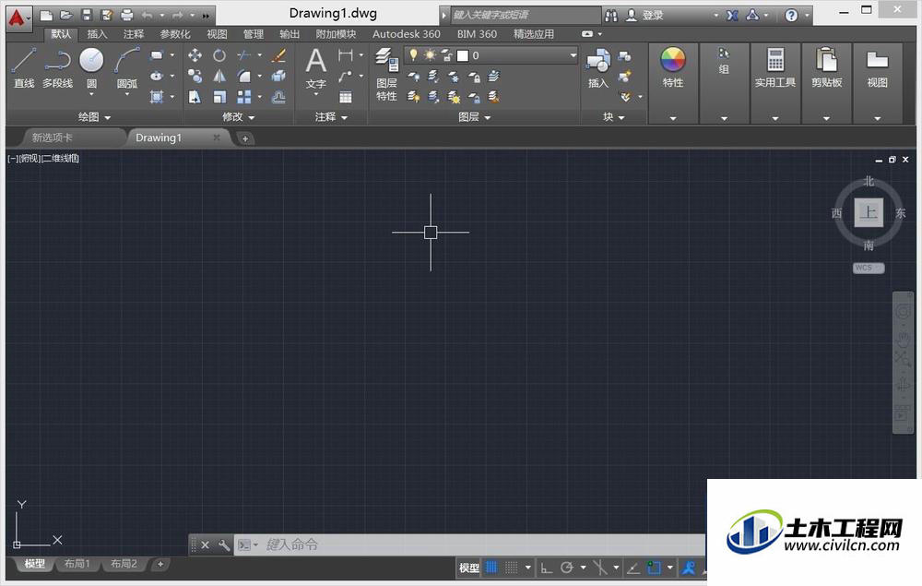Click the layer color swatch beside layer 0

pyautogui.click(x=463, y=55)
